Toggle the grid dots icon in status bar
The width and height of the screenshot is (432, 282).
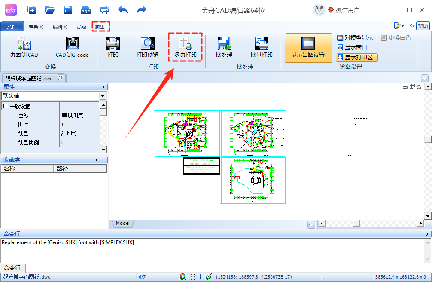point(192,277)
